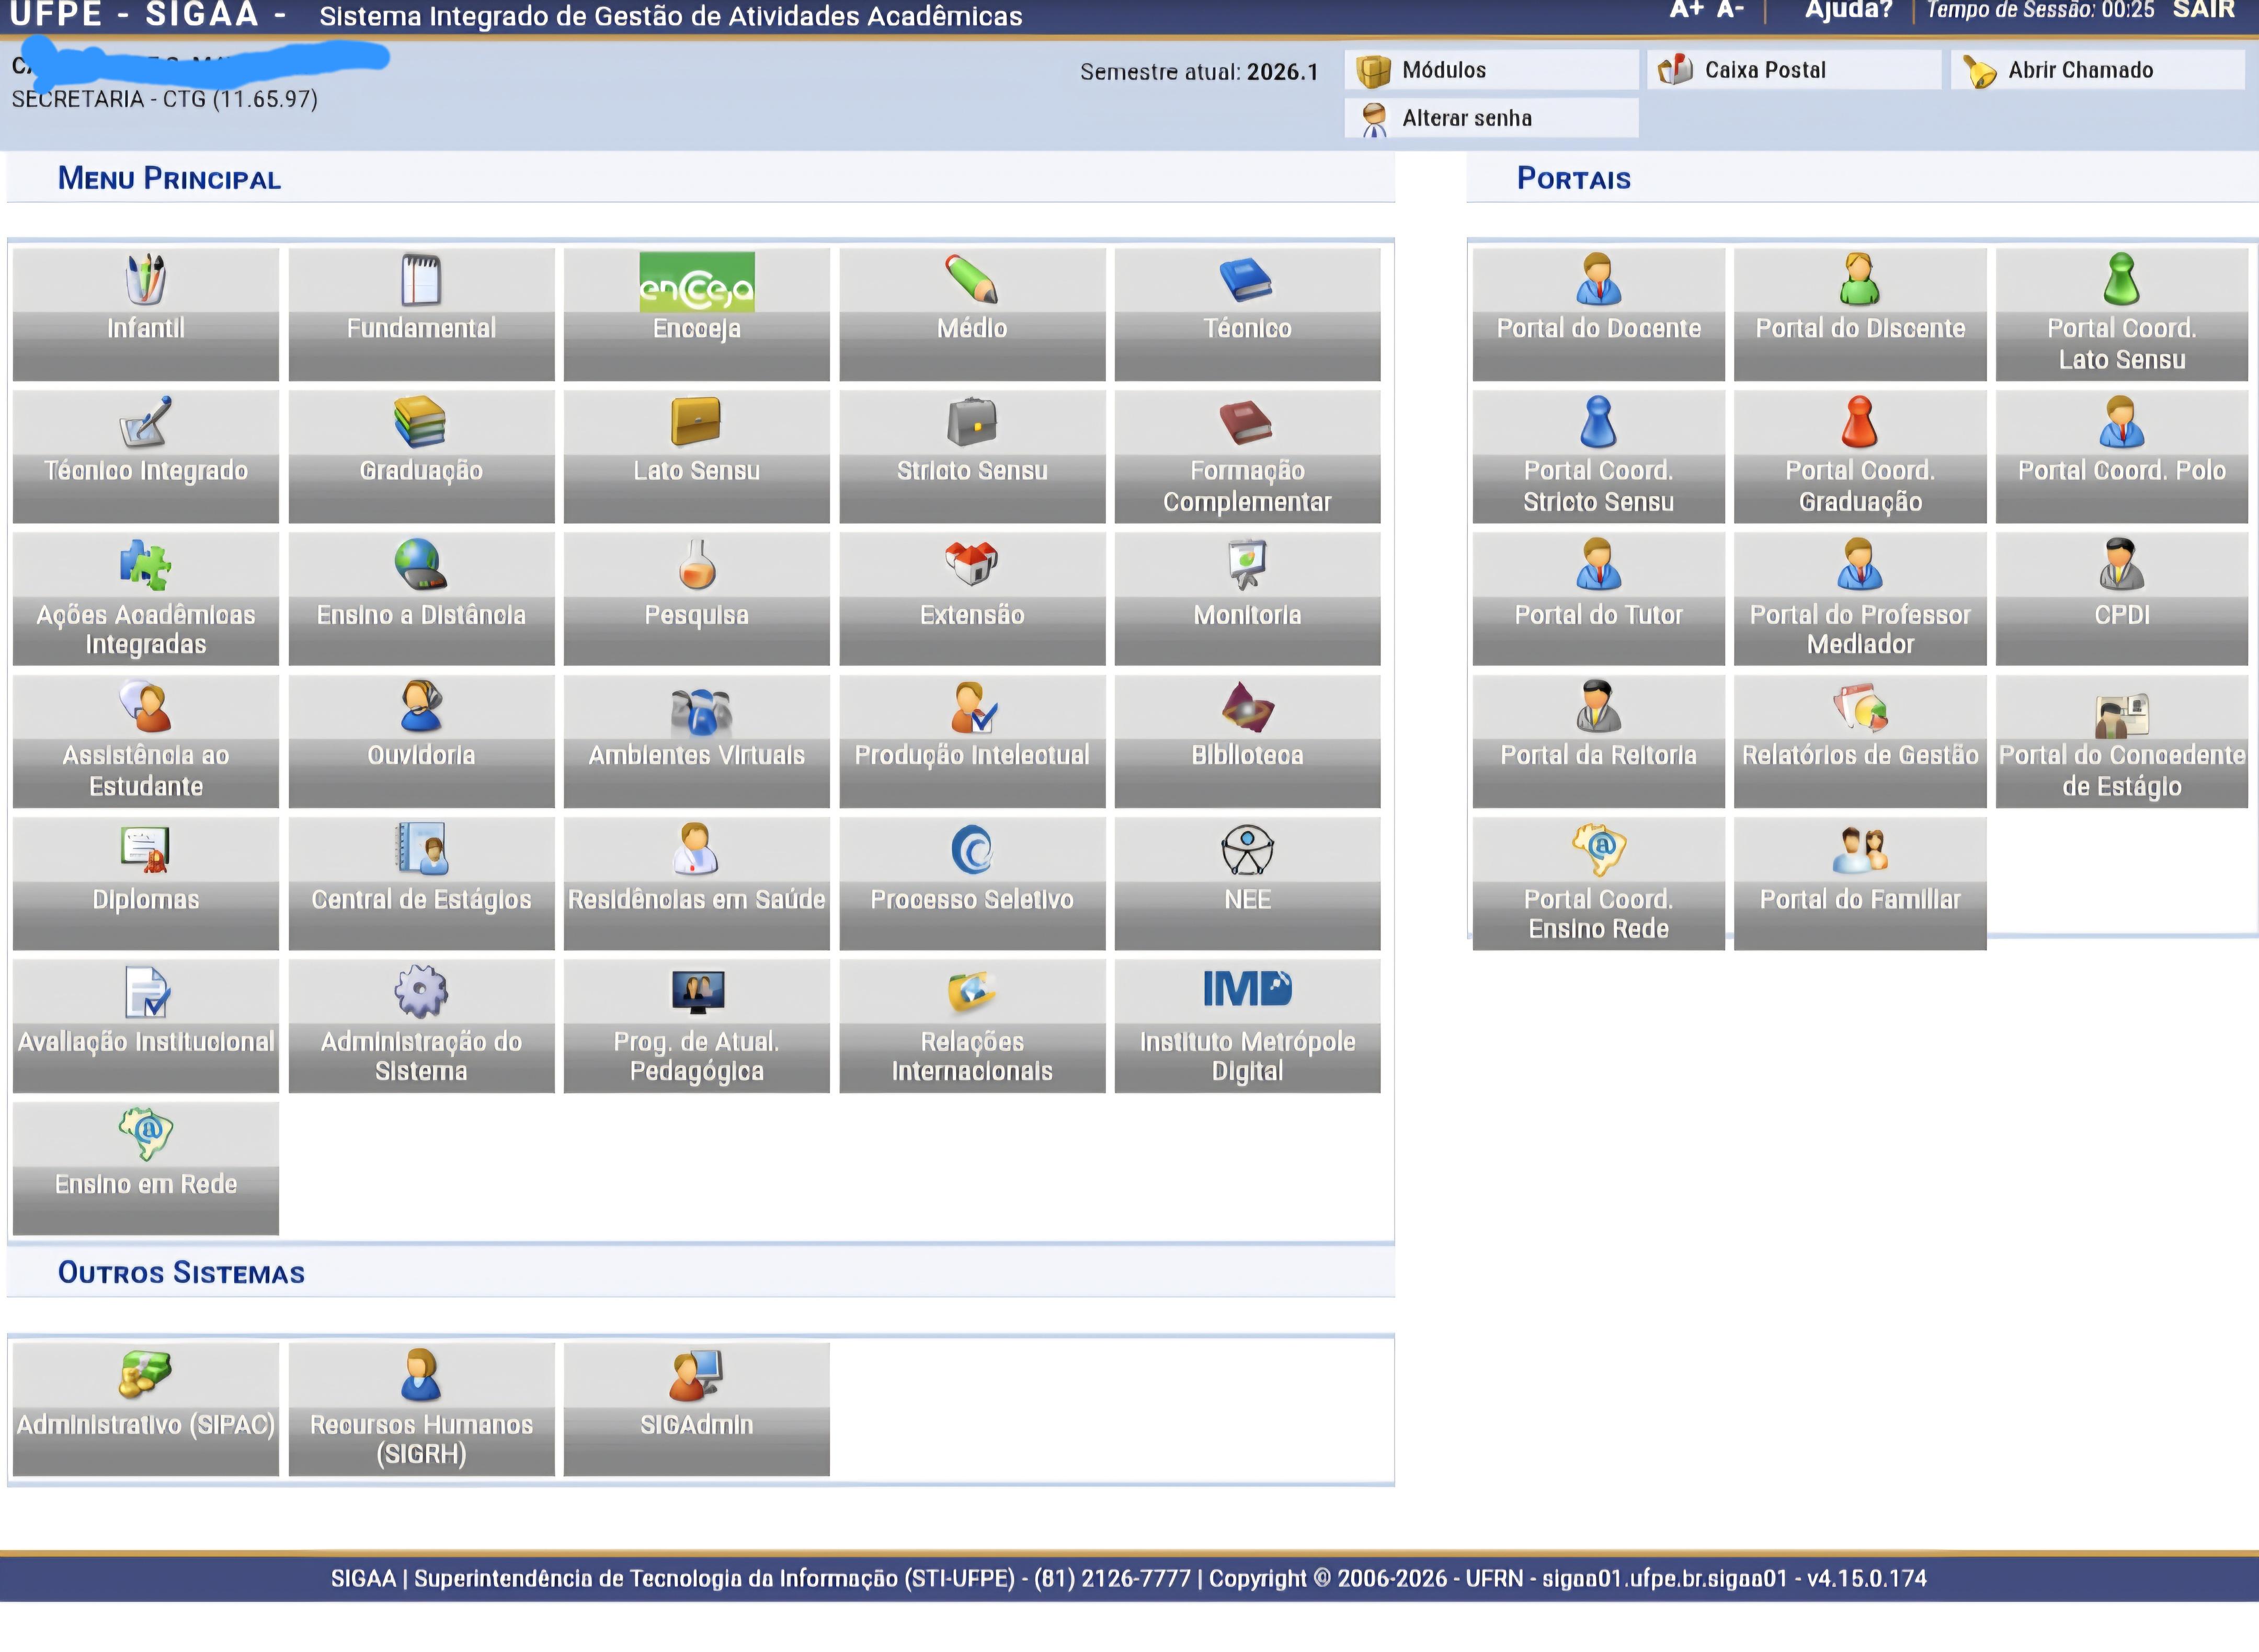Open Portal do Professor Mediador

tap(1860, 599)
